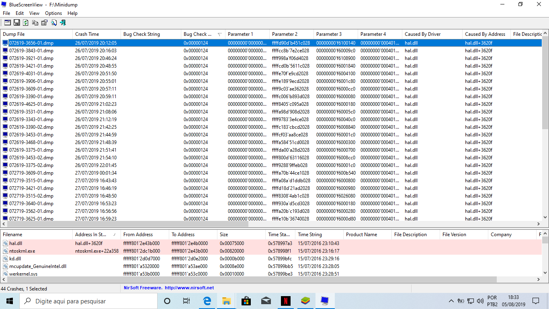Click the POR PTB2 input language indicator

492,301
